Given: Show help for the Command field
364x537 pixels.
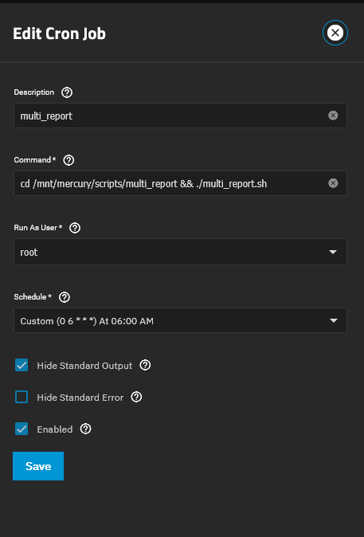Looking at the screenshot, I should coord(68,160).
